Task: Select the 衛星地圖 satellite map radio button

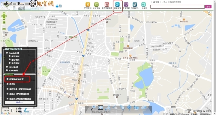Action: (x=10, y=59)
